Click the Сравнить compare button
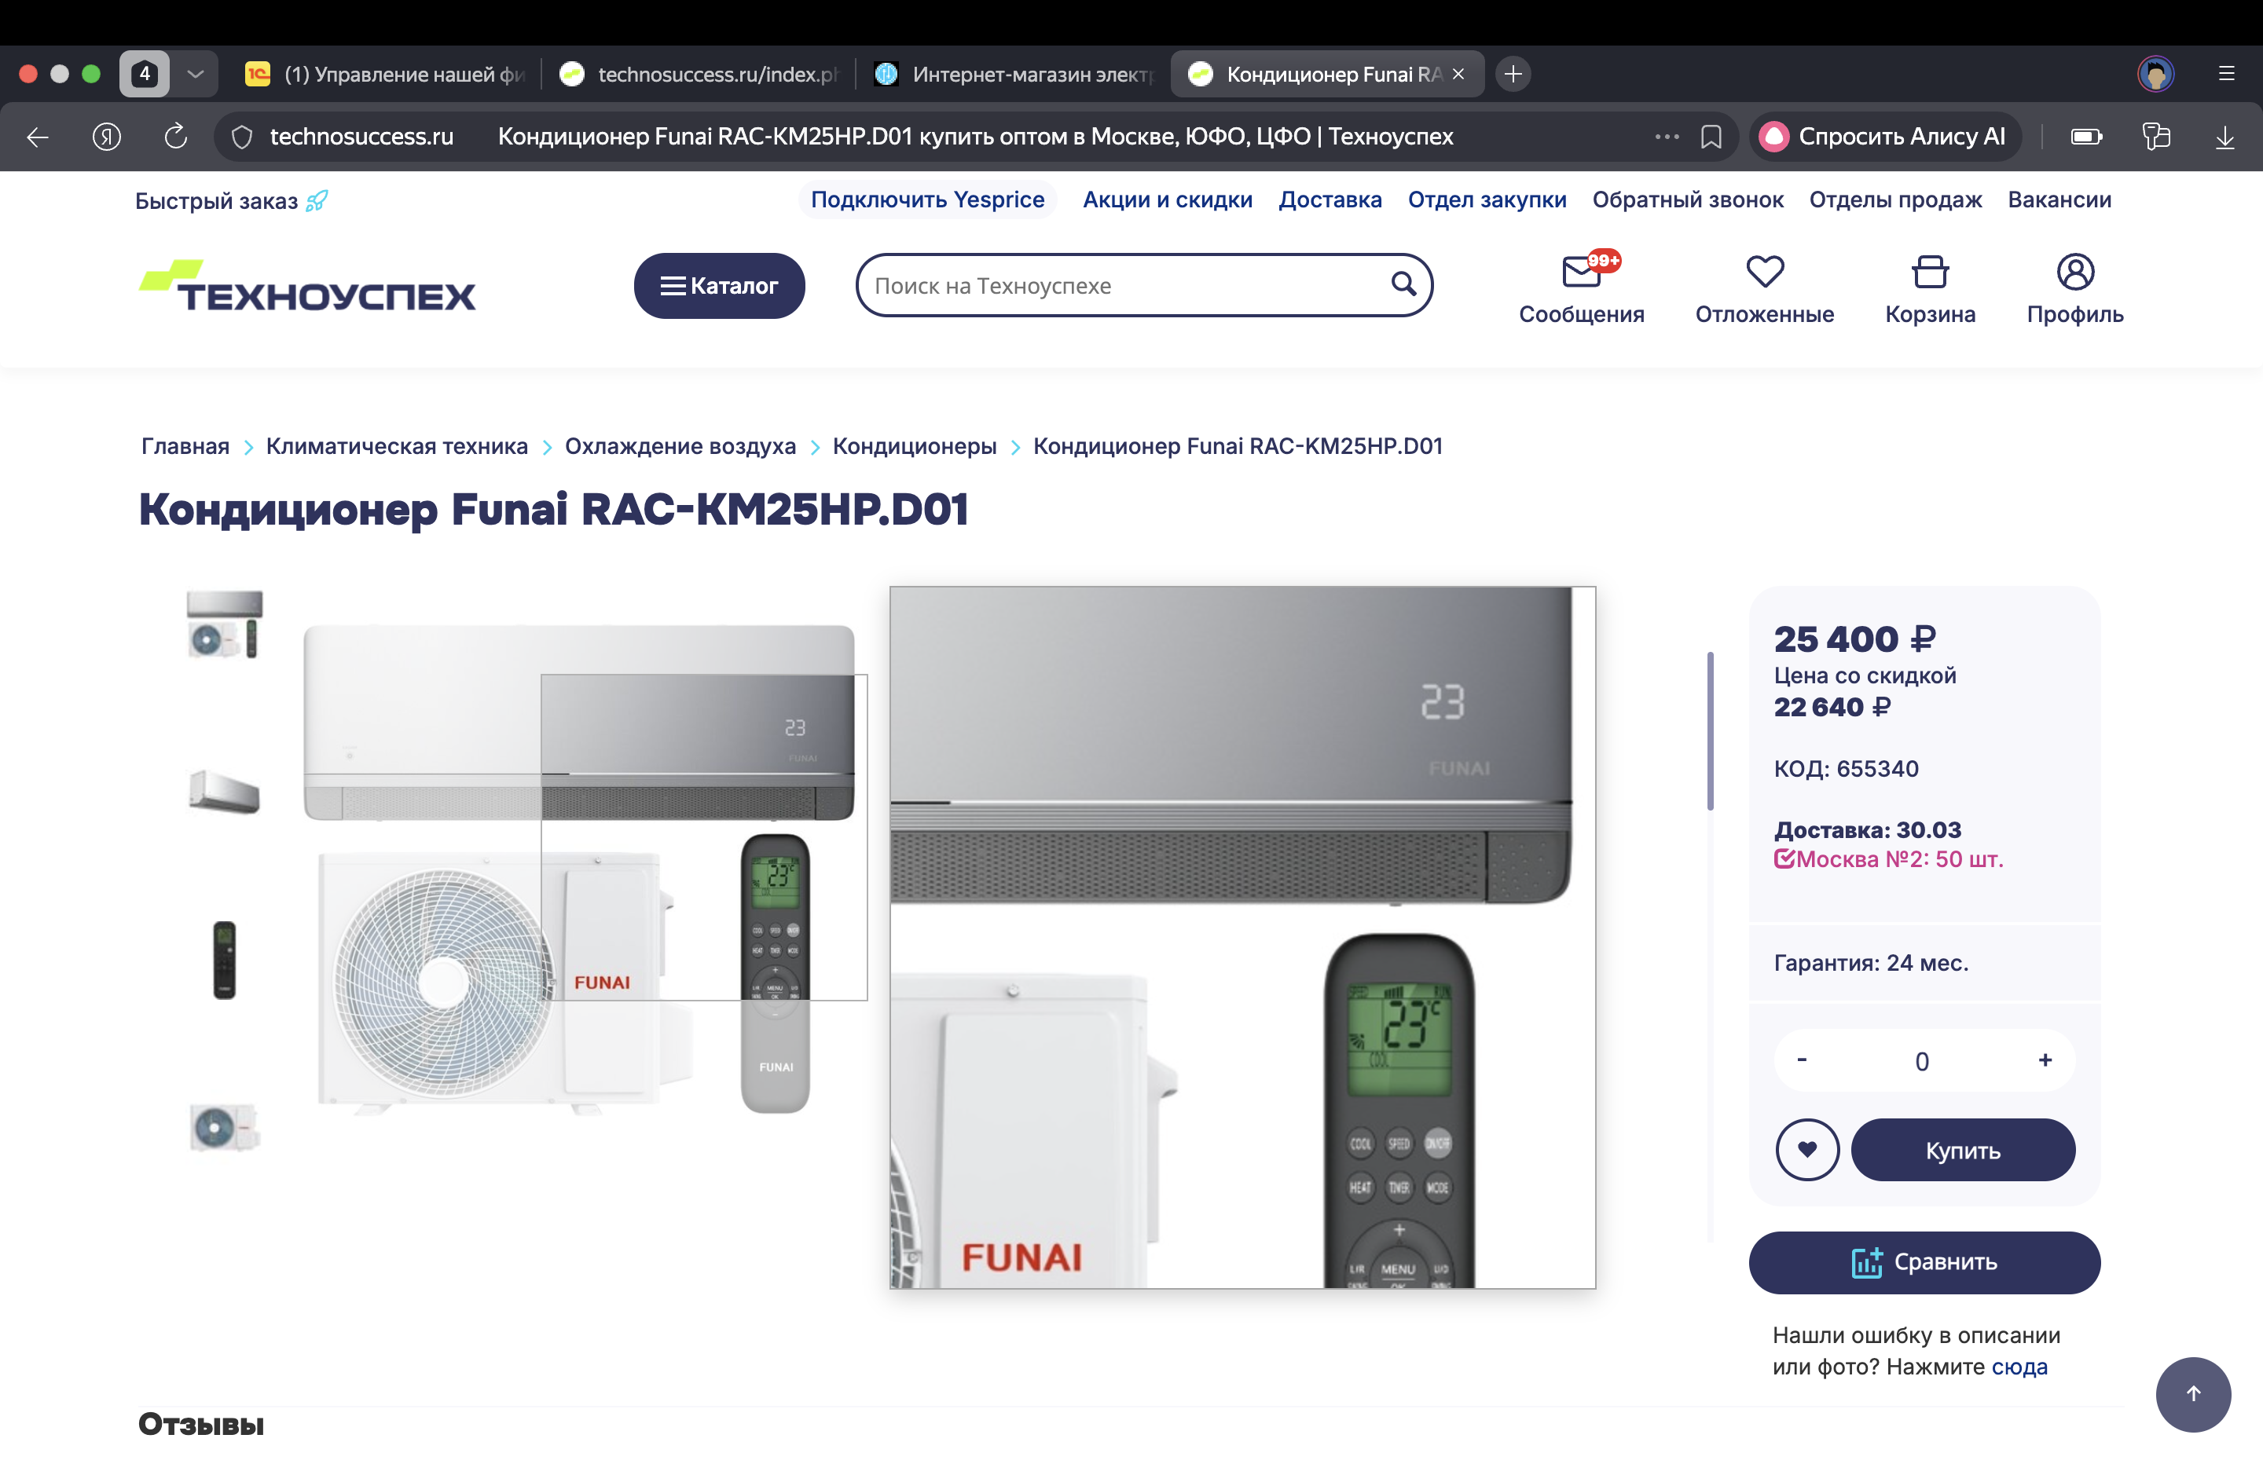 1924,1261
